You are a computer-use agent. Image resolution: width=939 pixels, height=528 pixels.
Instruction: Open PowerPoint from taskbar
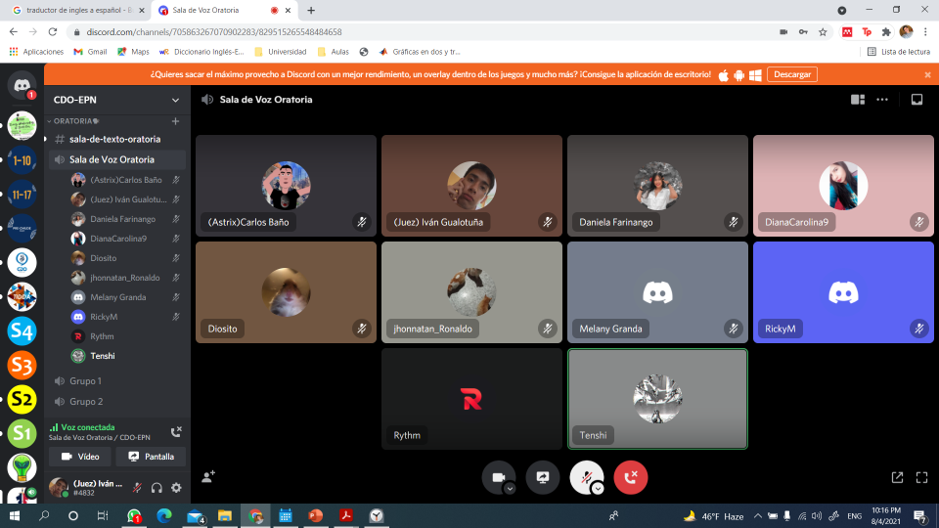click(316, 515)
